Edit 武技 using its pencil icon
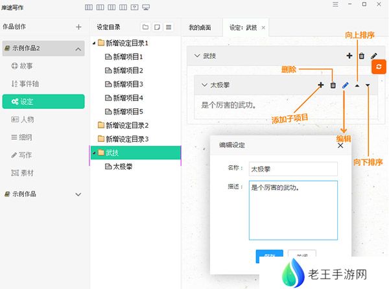 (x=374, y=56)
